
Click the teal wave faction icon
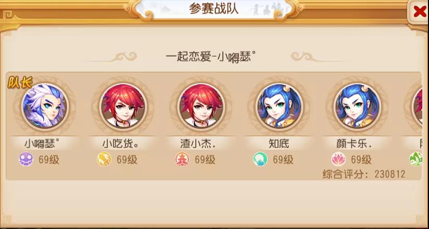coord(260,159)
